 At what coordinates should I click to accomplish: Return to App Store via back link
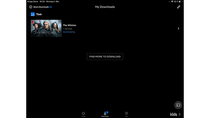33,1
